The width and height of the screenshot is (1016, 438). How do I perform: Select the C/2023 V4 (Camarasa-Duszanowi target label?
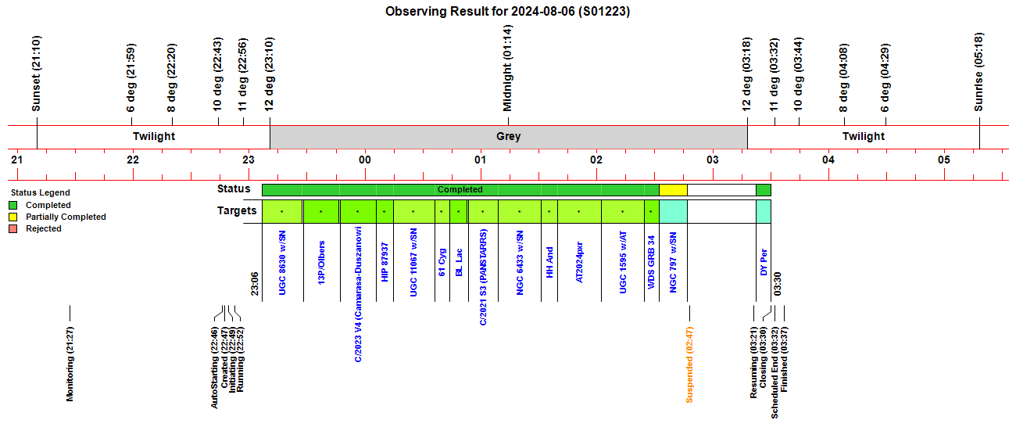click(358, 294)
